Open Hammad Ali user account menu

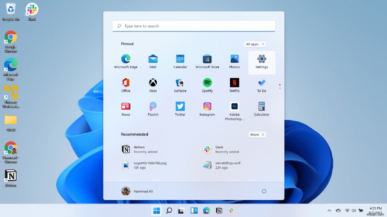coord(137,191)
